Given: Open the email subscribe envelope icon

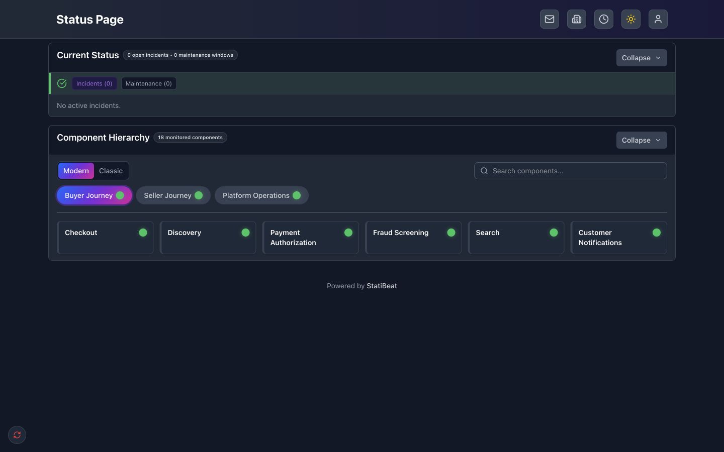Looking at the screenshot, I should [550, 19].
